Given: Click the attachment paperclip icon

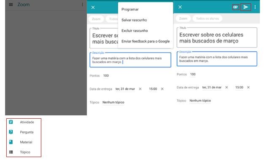Looking at the screenshot, I should point(235,7).
